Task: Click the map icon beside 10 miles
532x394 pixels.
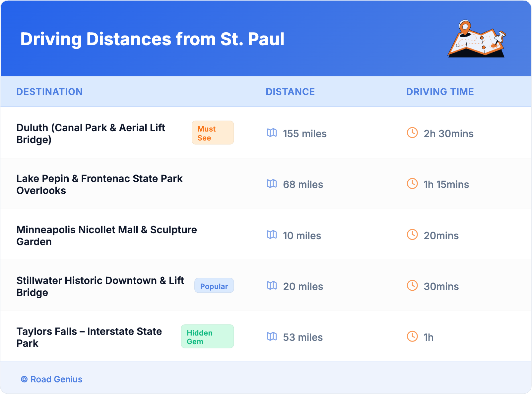Action: point(272,235)
